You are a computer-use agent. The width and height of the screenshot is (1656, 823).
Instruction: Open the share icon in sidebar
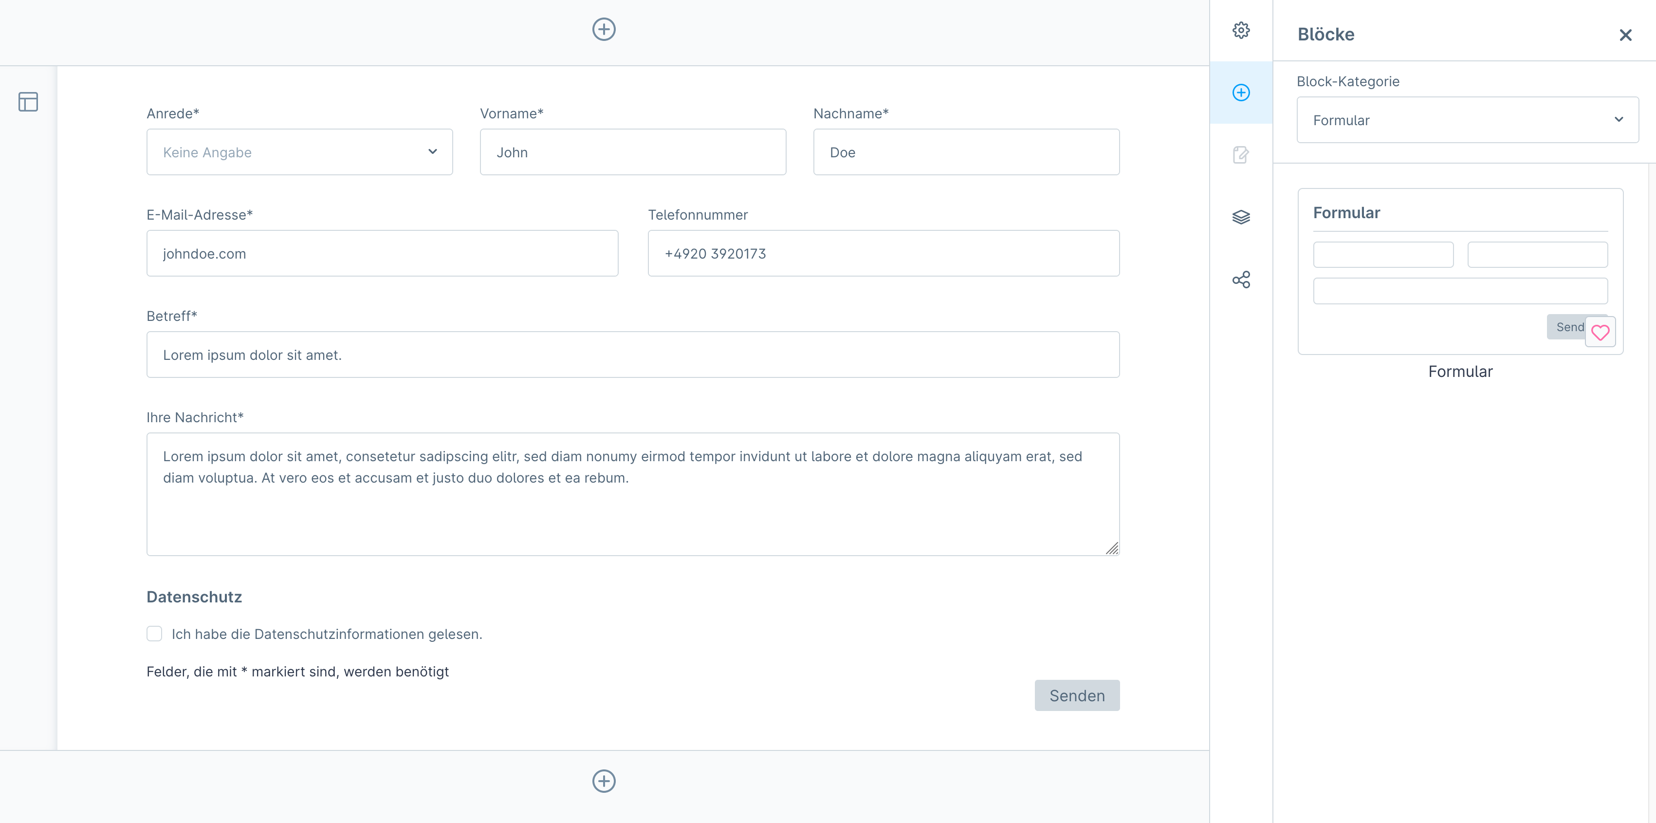(1241, 280)
